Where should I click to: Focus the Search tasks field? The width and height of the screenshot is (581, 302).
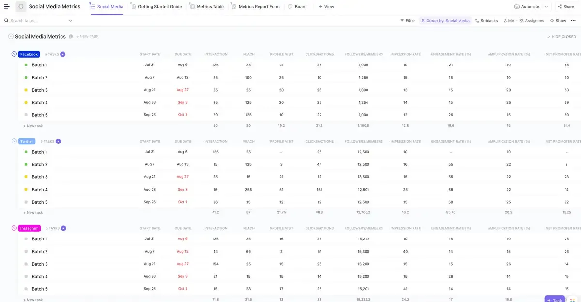(x=38, y=21)
